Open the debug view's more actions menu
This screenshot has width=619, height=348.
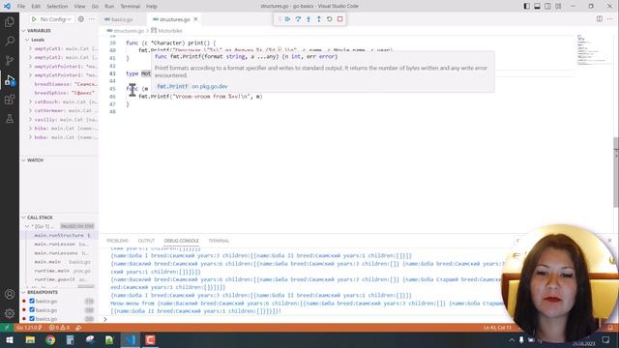coord(92,19)
